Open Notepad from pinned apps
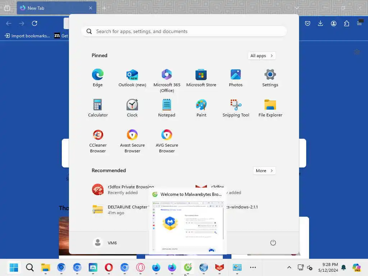The image size is (368, 276). pos(167,108)
